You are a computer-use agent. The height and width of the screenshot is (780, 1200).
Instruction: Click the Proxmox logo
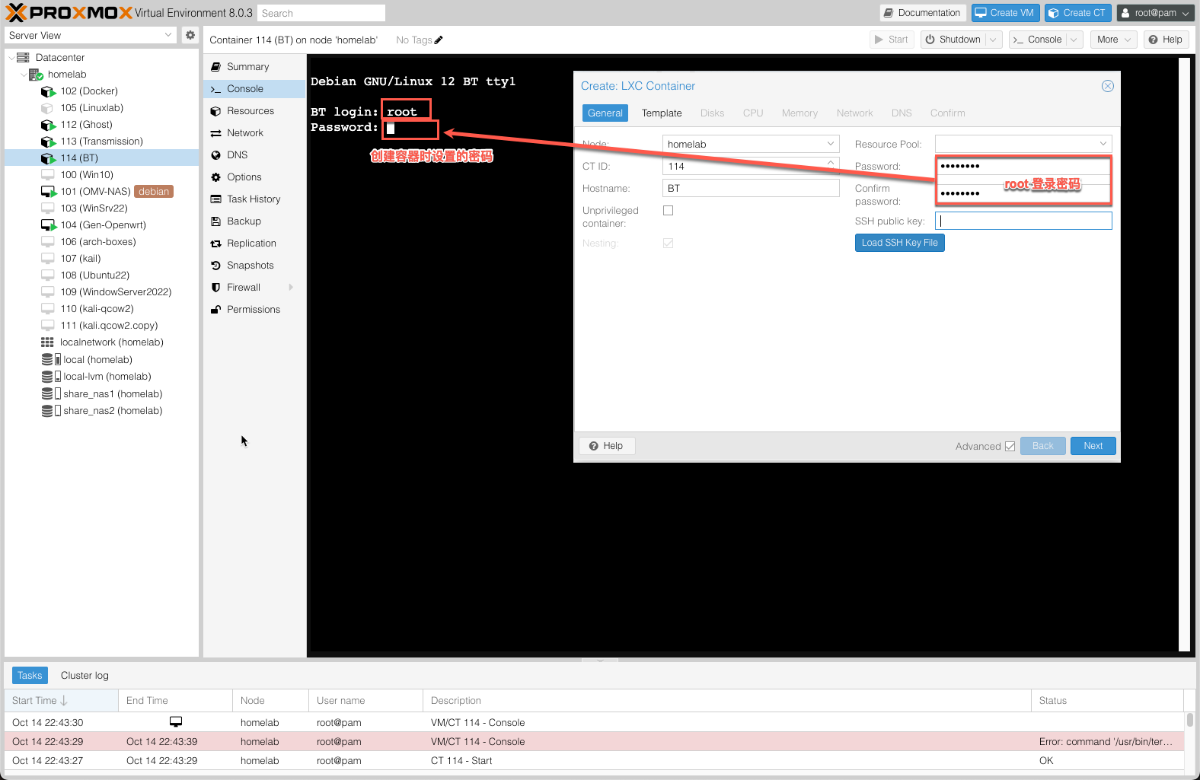tap(69, 13)
